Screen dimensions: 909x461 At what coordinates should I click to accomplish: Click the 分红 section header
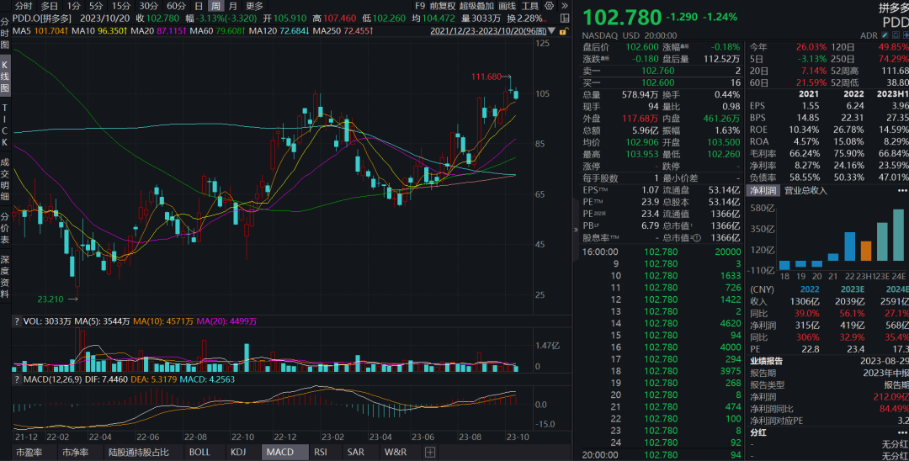757,432
